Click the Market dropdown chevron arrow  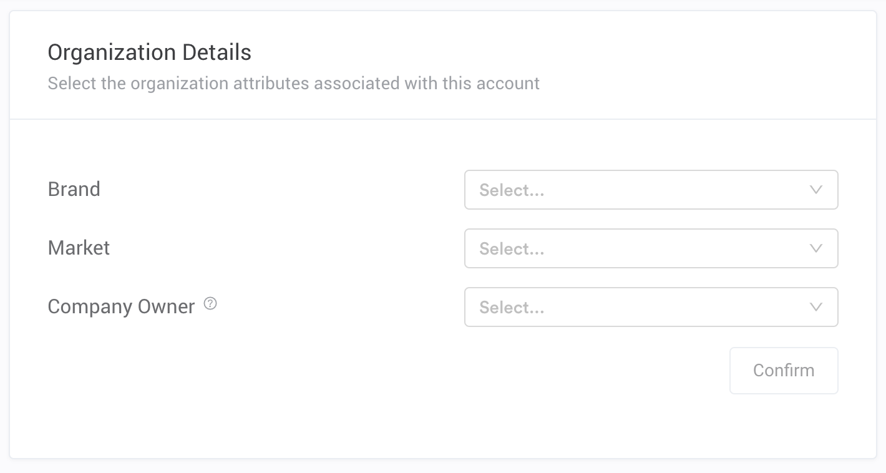pos(815,248)
